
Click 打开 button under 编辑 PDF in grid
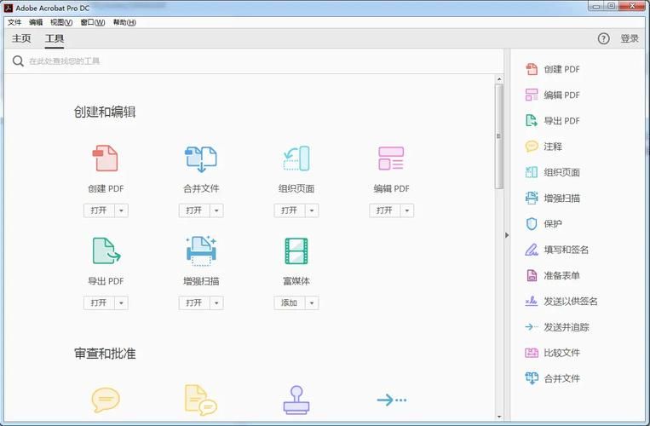tap(385, 210)
